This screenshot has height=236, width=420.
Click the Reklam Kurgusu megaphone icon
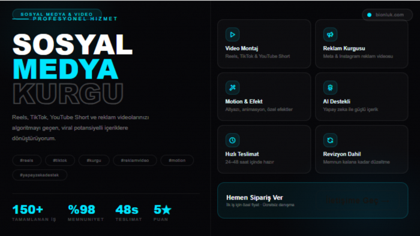pyautogui.click(x=330, y=35)
